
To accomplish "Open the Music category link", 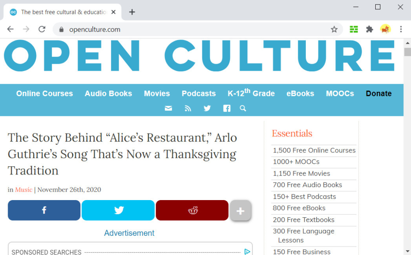I will click(24, 190).
